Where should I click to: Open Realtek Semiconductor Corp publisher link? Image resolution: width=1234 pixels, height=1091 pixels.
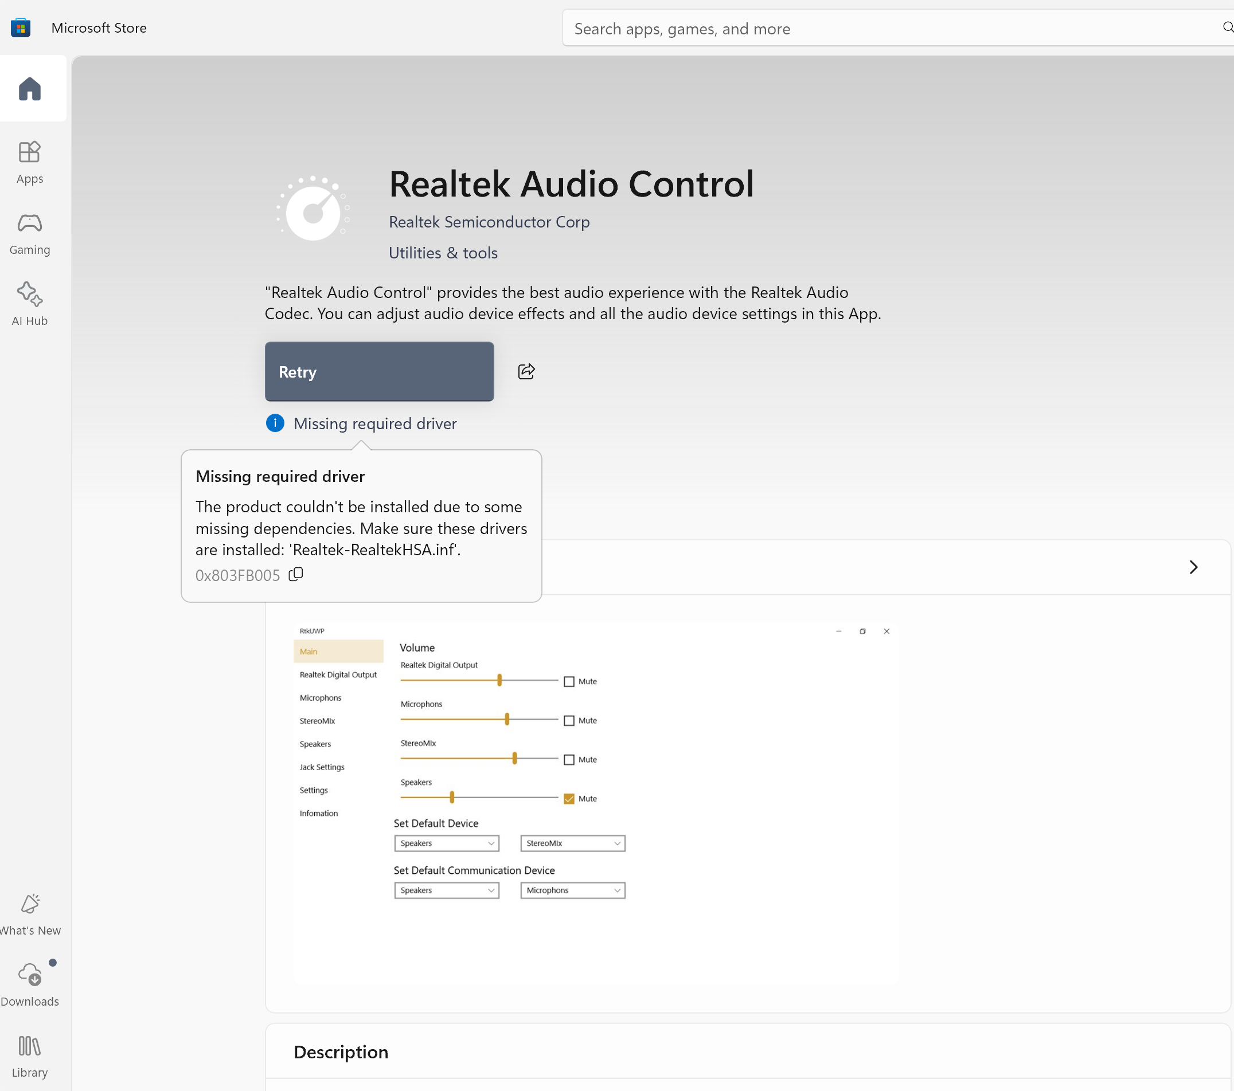pos(489,222)
